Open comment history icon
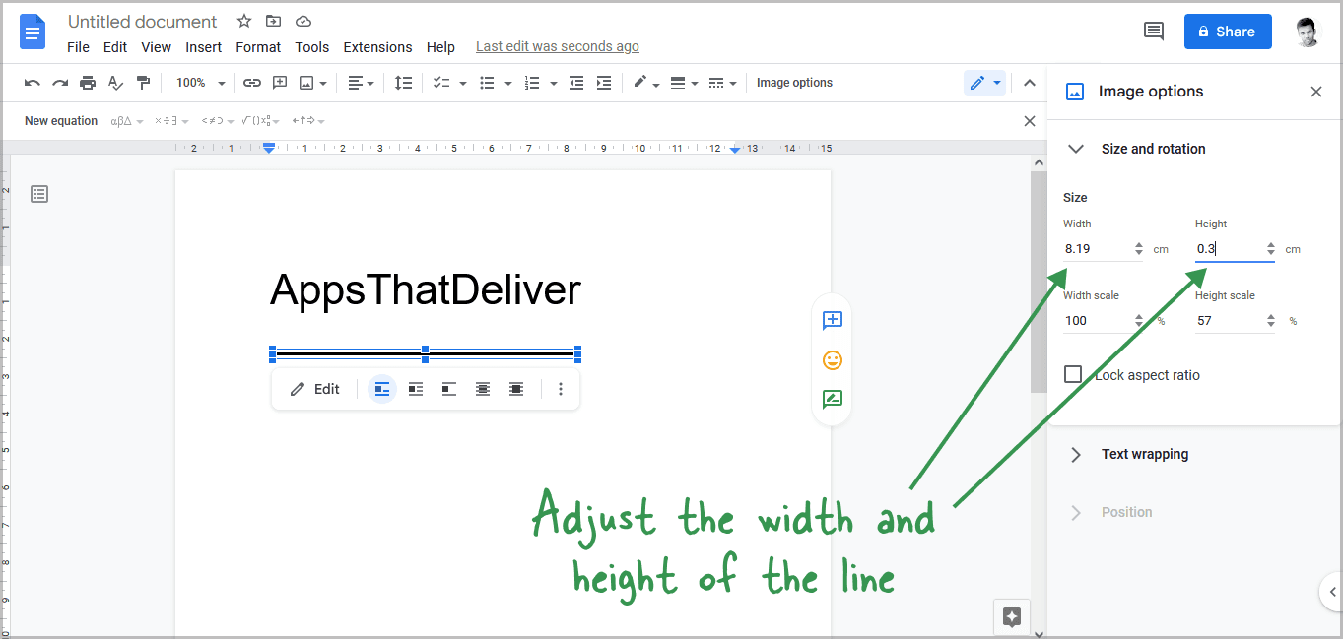Screen dimensions: 1343x639 pos(1154,32)
